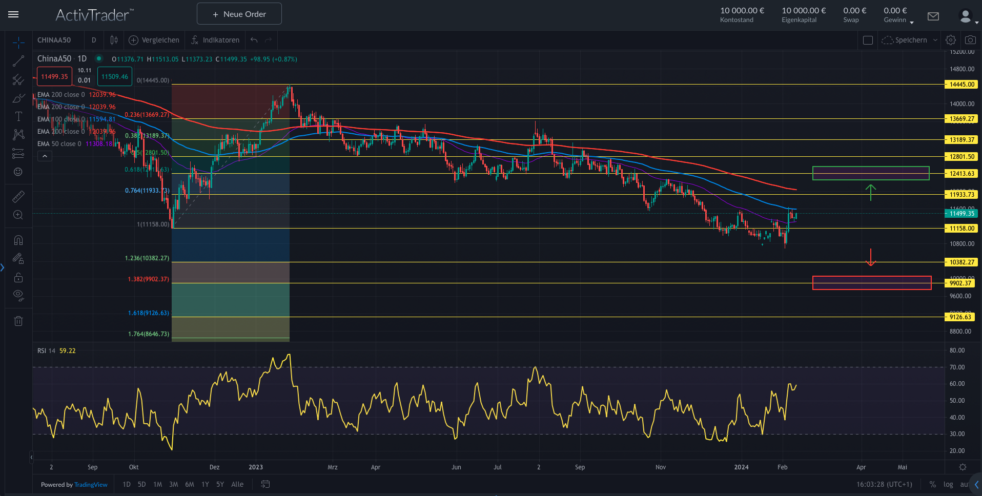Open the messages envelope icon
The height and width of the screenshot is (496, 982).
tap(933, 16)
